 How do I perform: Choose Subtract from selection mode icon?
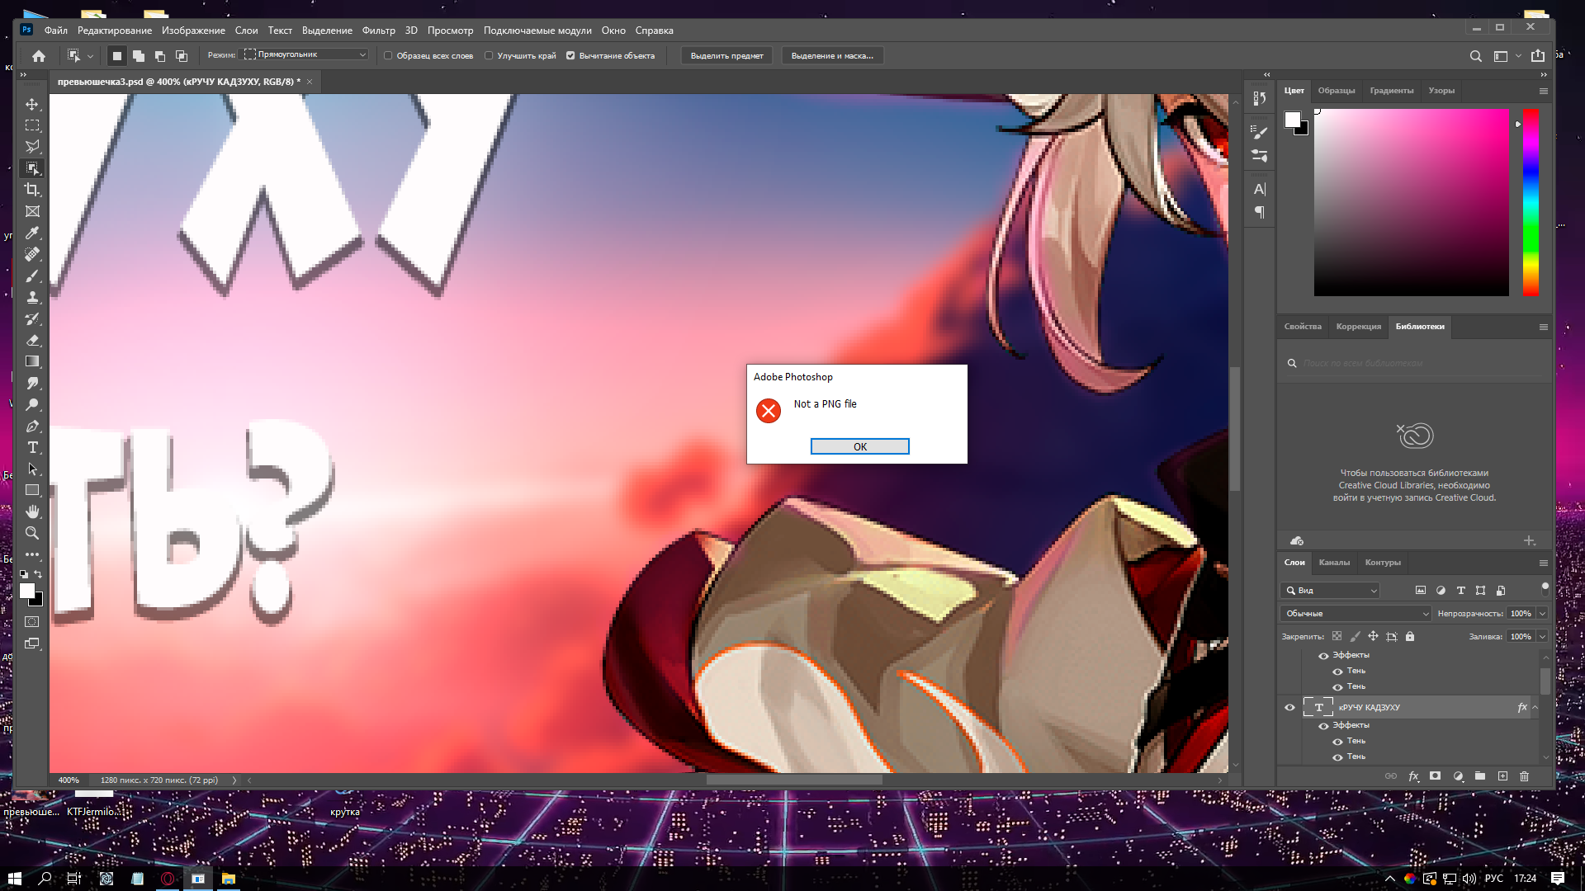coord(160,56)
